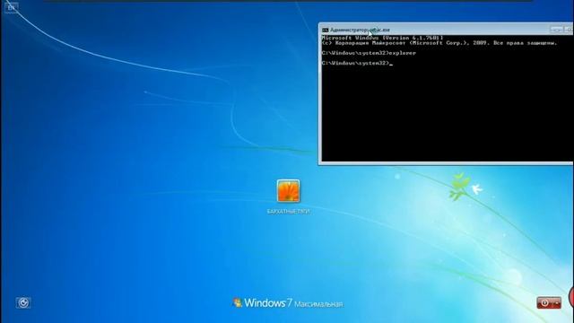Click the red shut down button

click(x=544, y=303)
